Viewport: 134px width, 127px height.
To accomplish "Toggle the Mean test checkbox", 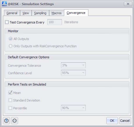I will click(10, 92).
